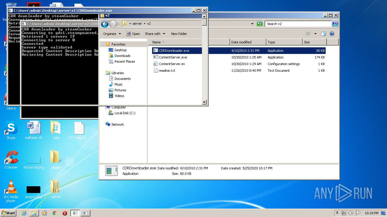
Task: Select Local Disk (C:) drive
Action: (125, 113)
